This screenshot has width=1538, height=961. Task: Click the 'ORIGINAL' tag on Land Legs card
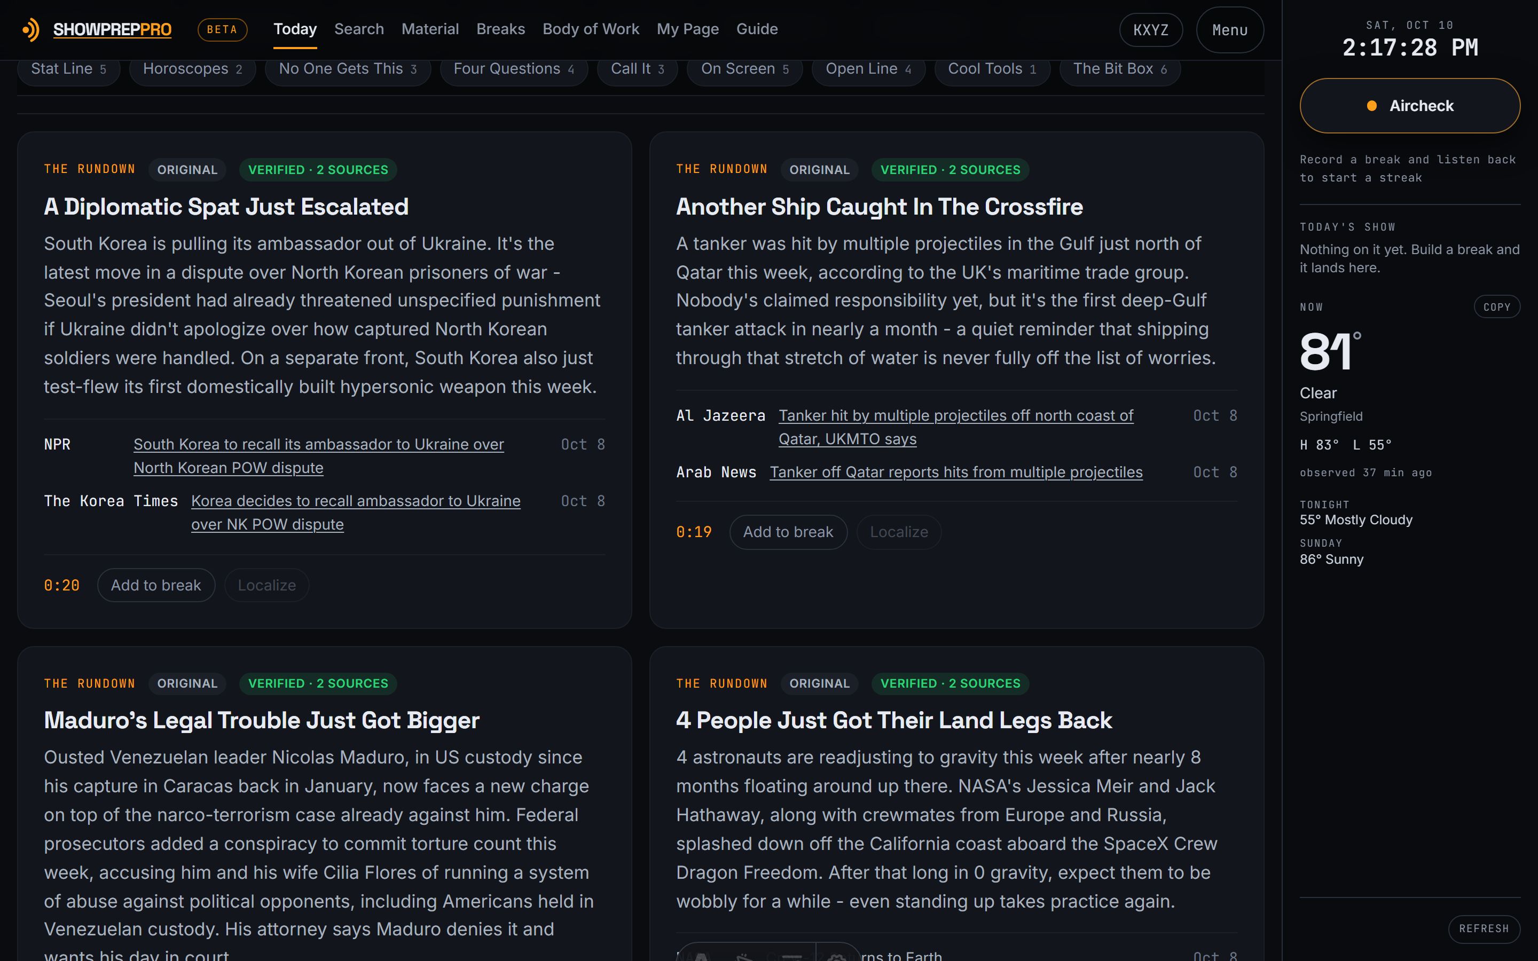819,683
